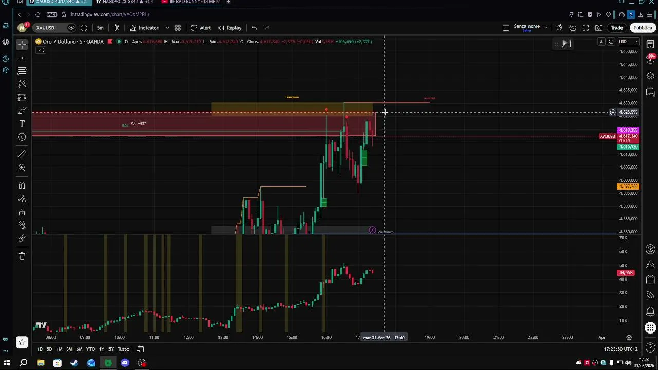Open Steam from the Windows taskbar

(74, 363)
